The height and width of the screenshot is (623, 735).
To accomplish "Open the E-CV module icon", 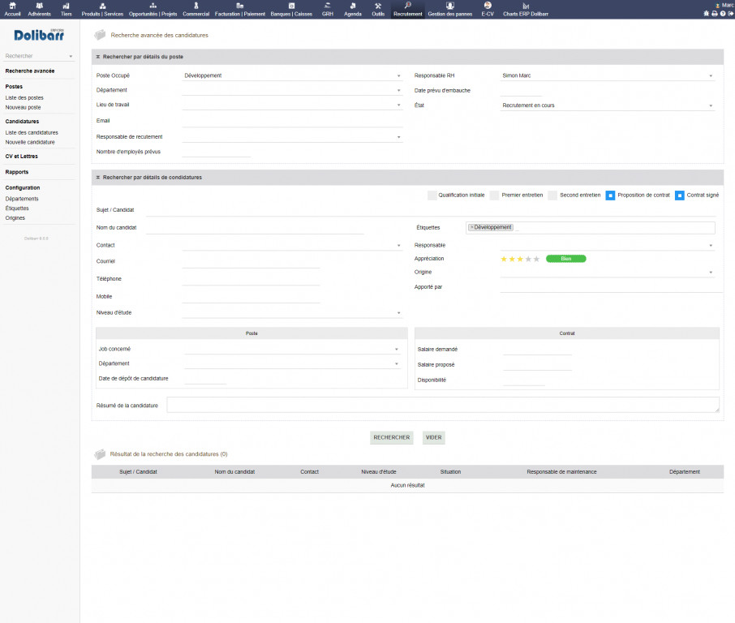I will point(488,6).
